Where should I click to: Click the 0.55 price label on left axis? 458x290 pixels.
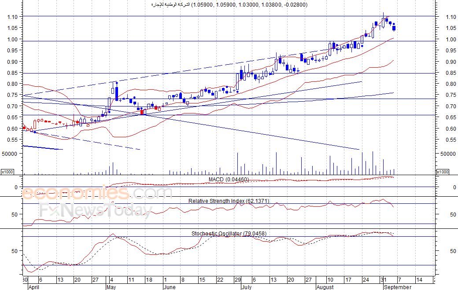pyautogui.click(x=13, y=140)
